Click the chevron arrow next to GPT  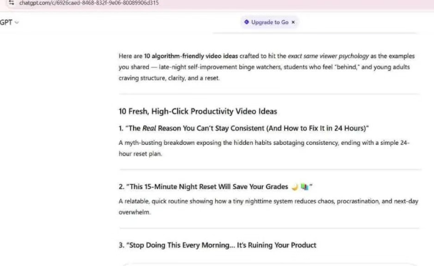point(17,23)
